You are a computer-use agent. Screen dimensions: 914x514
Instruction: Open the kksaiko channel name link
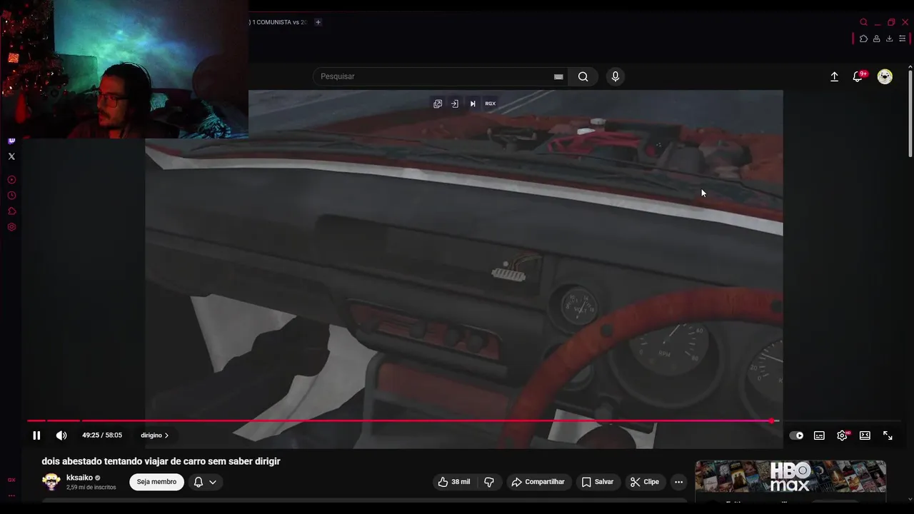click(79, 478)
